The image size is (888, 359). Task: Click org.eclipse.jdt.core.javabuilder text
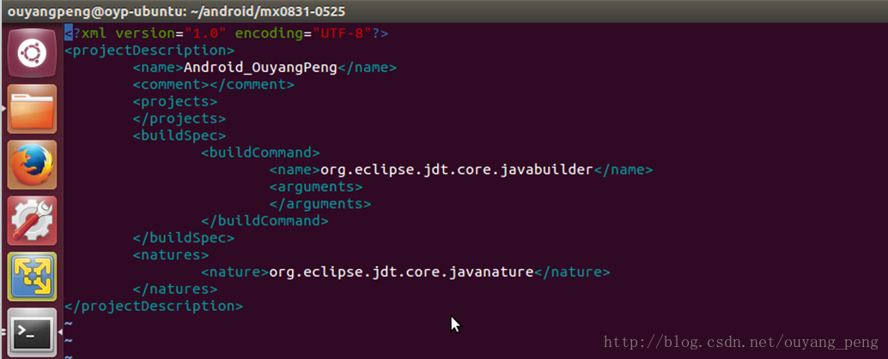point(457,170)
